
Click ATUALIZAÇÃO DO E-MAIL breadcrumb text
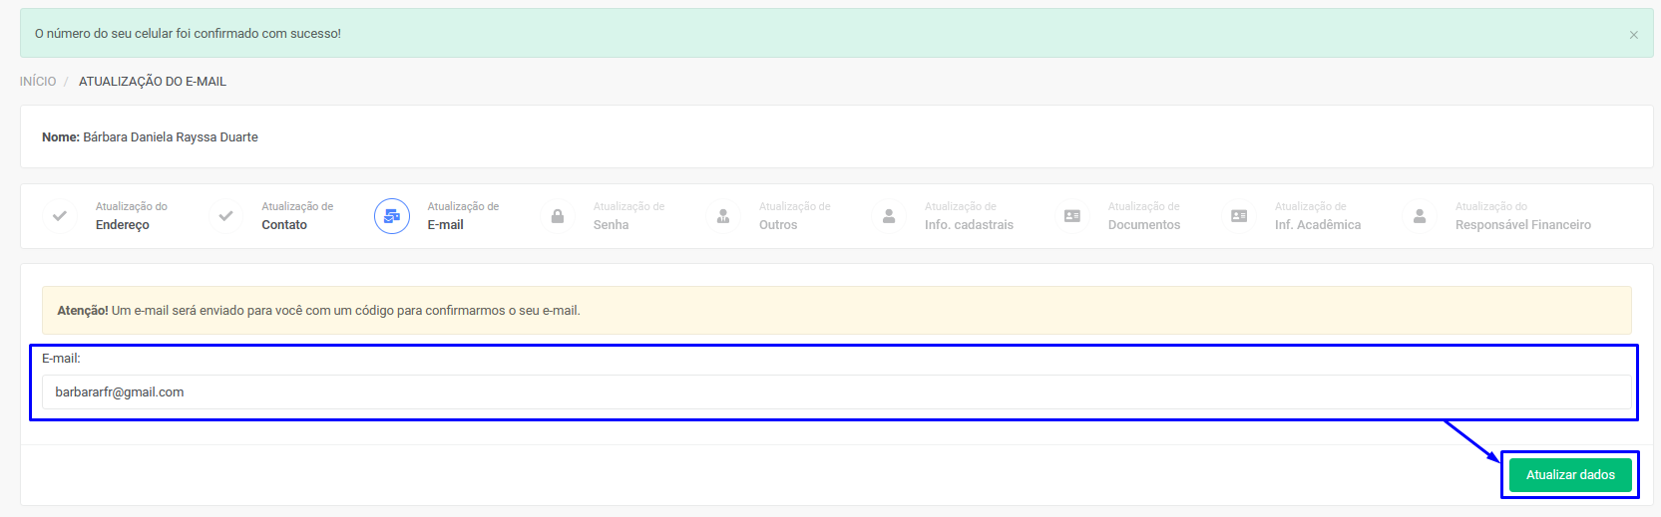[153, 82]
